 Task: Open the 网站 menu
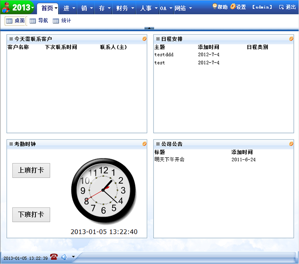coord(183,8)
